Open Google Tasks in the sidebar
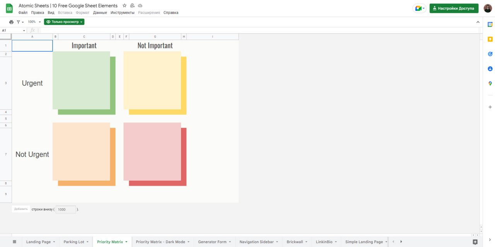The width and height of the screenshot is (495, 247). (490, 54)
